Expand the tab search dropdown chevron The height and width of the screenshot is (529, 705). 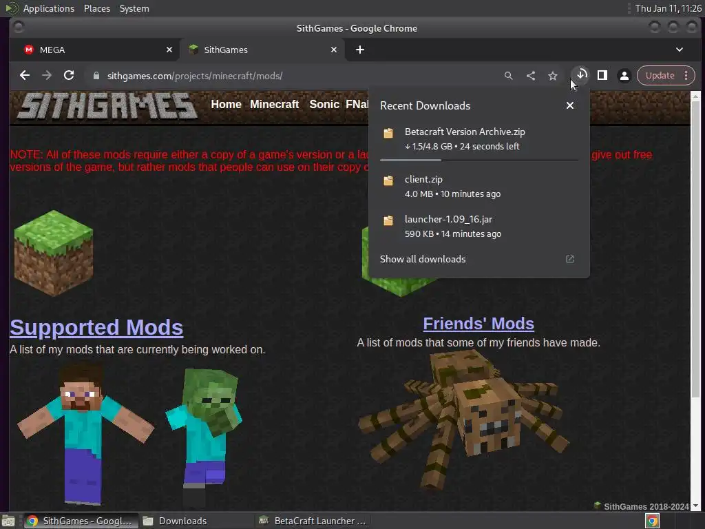point(680,50)
